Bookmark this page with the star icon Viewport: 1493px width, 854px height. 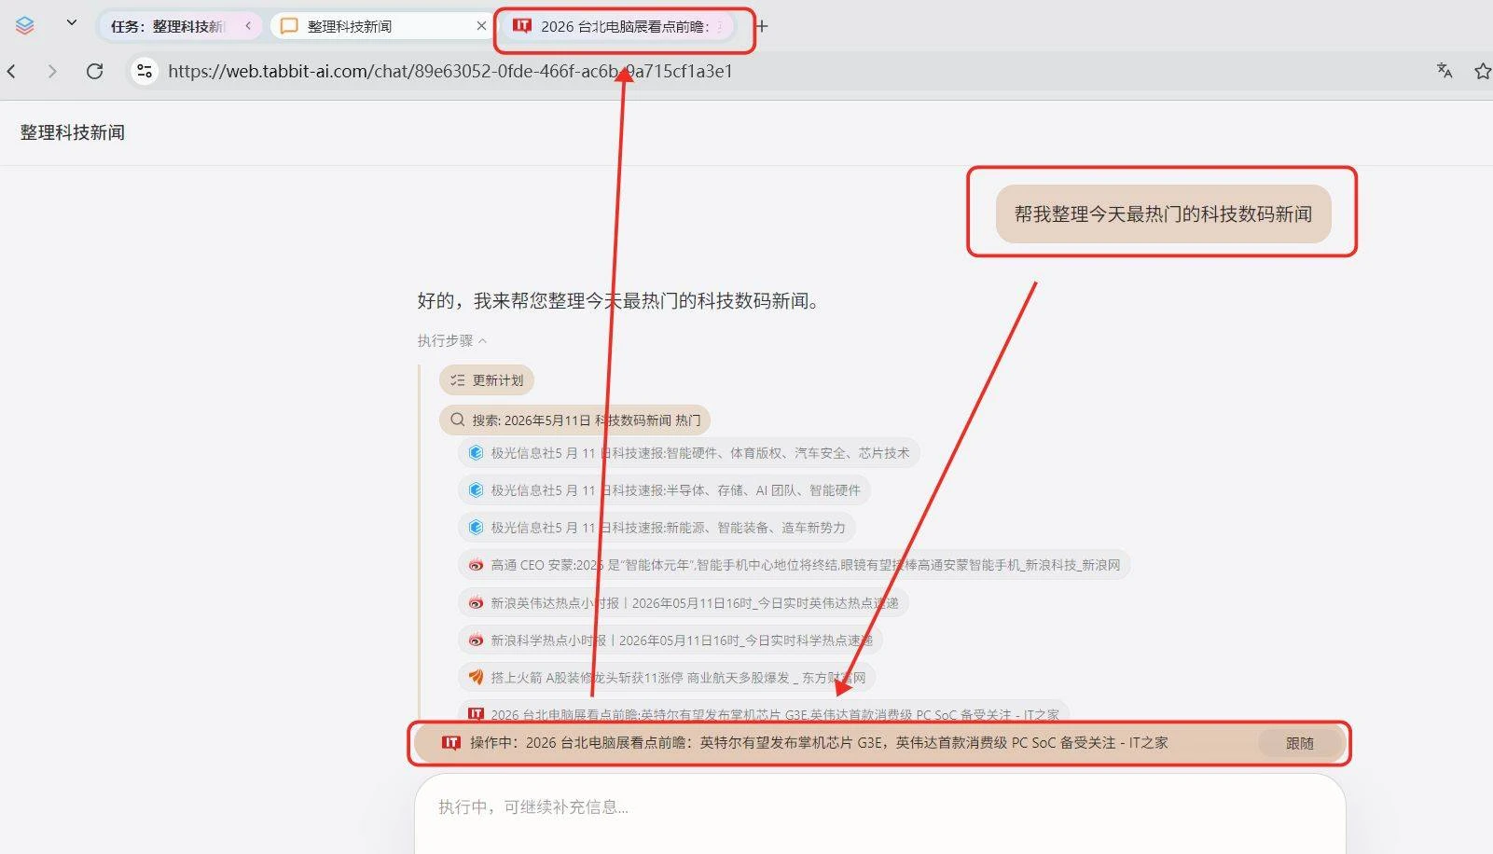tap(1483, 71)
